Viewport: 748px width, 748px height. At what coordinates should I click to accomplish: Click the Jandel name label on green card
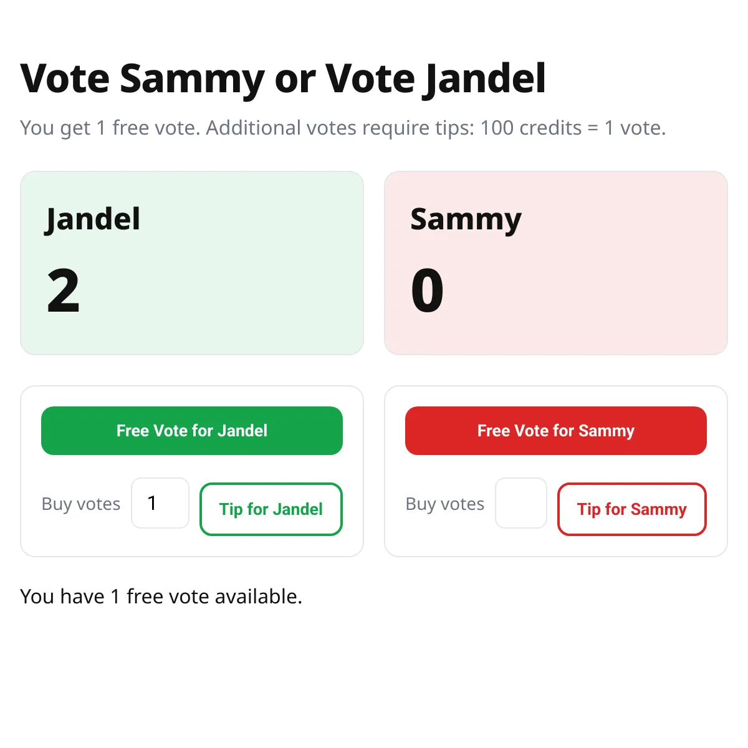click(x=92, y=219)
